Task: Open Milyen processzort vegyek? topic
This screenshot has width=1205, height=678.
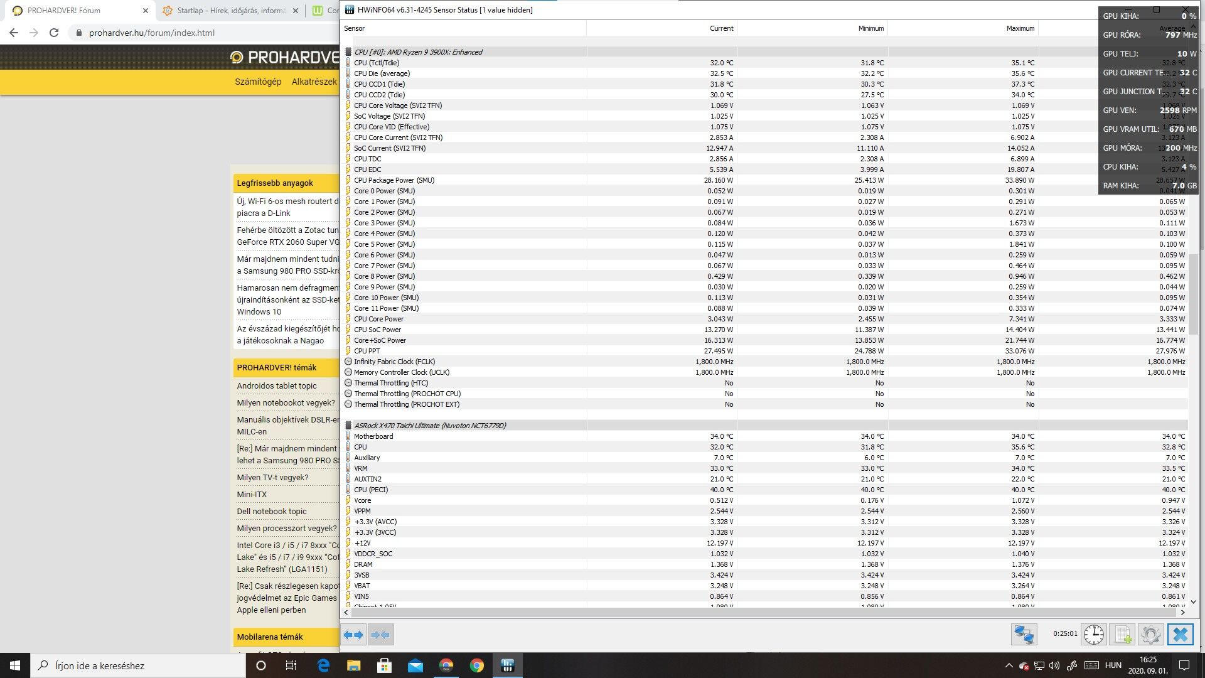Action: point(287,528)
